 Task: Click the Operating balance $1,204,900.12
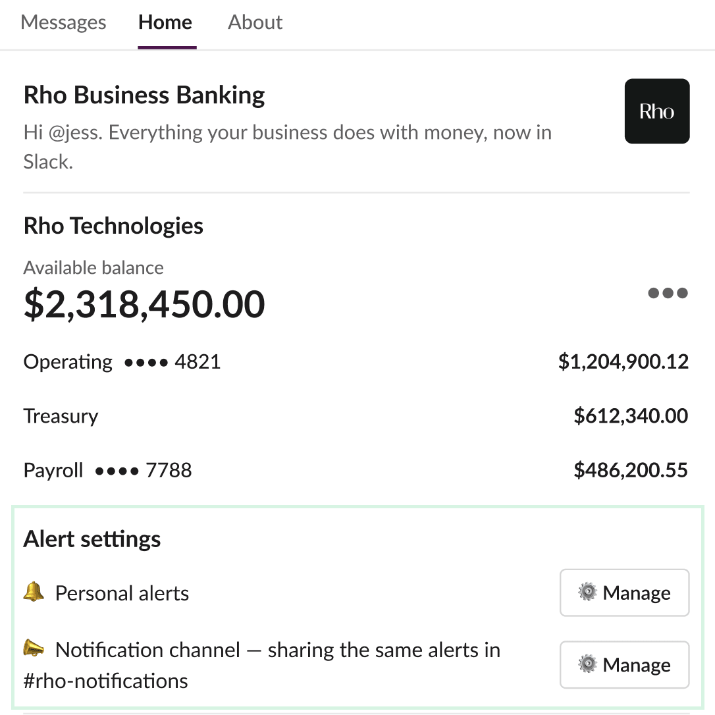point(623,361)
